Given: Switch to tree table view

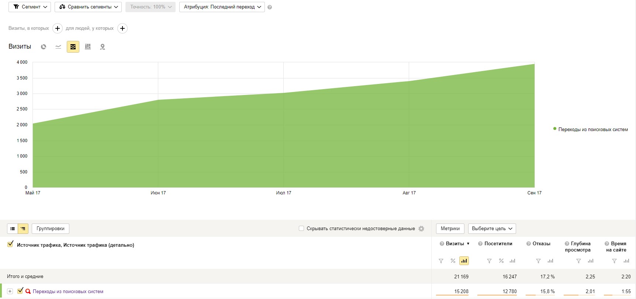Looking at the screenshot, I should tap(23, 229).
